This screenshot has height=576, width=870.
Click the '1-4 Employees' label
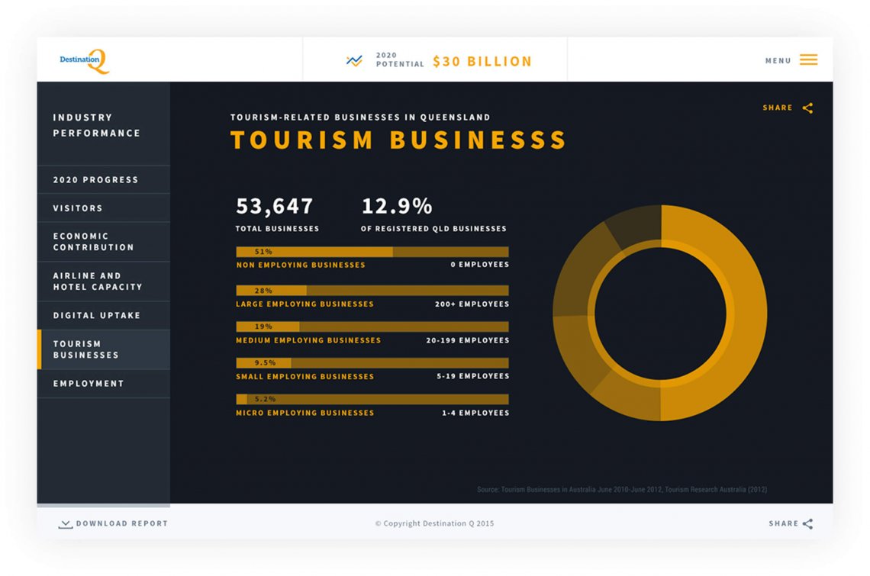pyautogui.click(x=475, y=413)
